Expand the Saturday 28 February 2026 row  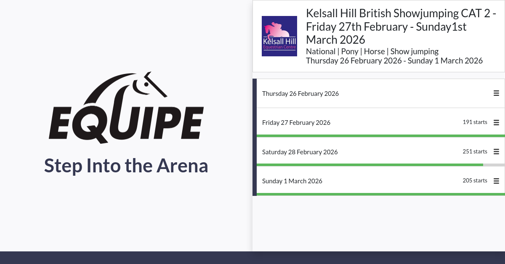tap(300, 152)
